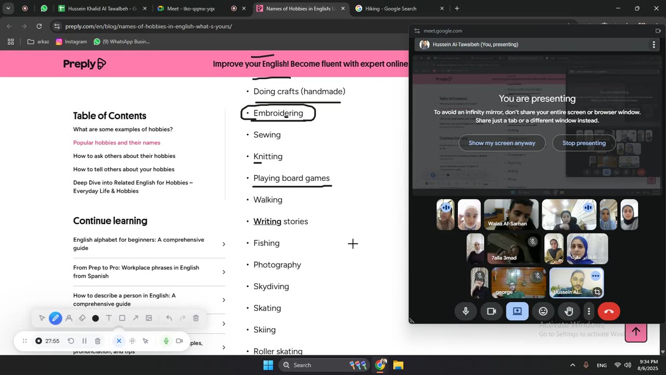The width and height of the screenshot is (666, 375).
Task: Clear all drawings with annotation trash icon
Action: 196,318
